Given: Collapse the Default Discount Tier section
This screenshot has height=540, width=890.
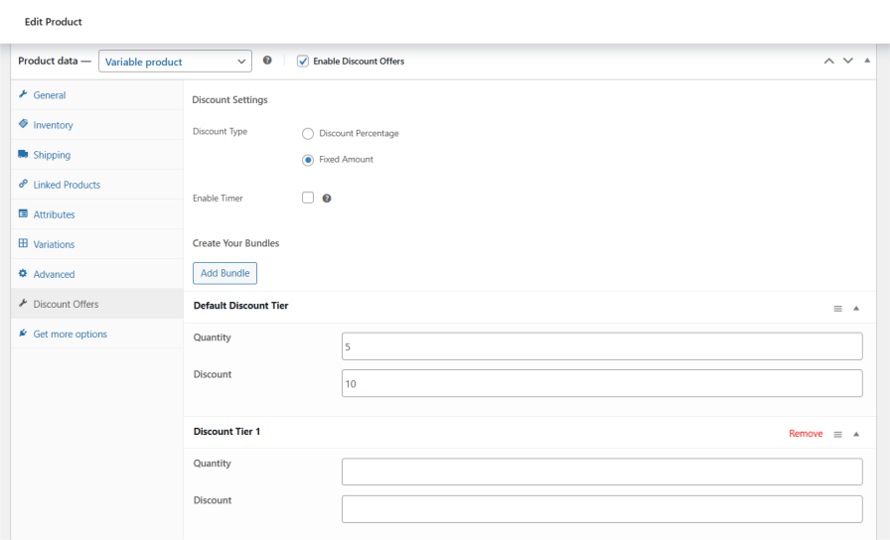Looking at the screenshot, I should pyautogui.click(x=856, y=308).
